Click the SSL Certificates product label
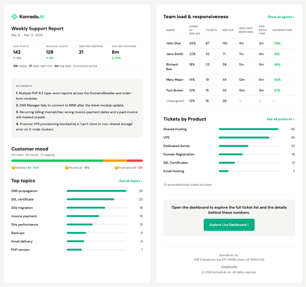 (x=175, y=162)
